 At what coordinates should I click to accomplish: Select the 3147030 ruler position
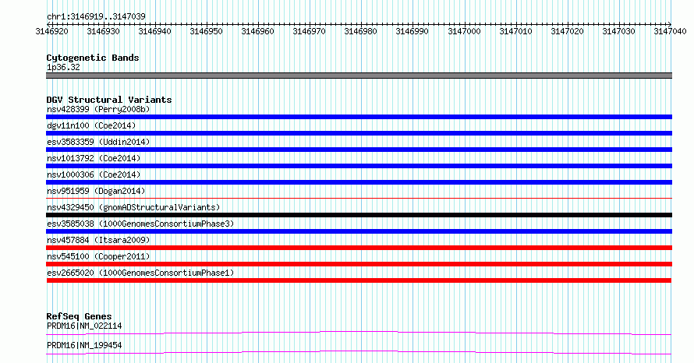[x=619, y=31]
